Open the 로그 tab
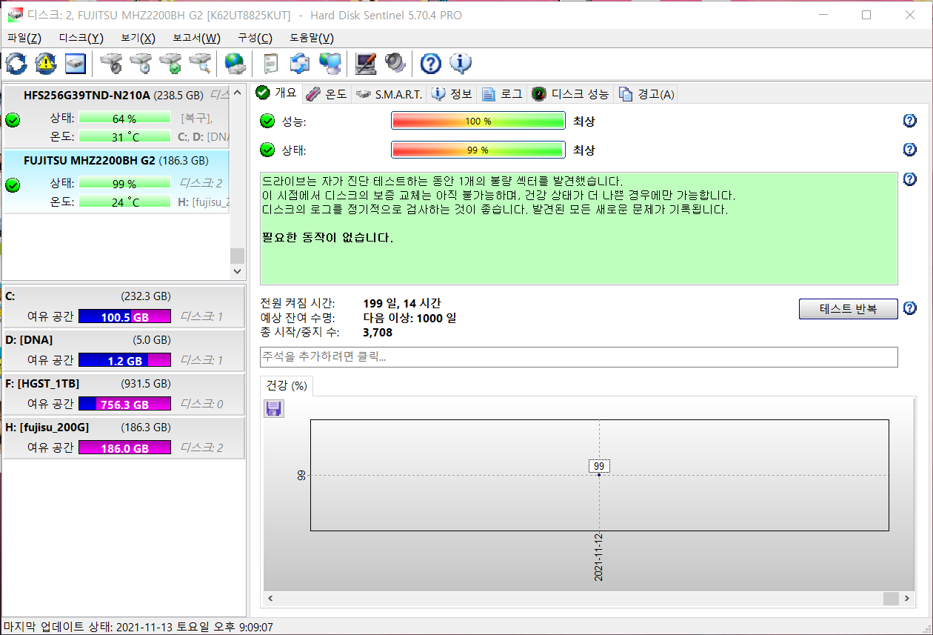 tap(503, 94)
